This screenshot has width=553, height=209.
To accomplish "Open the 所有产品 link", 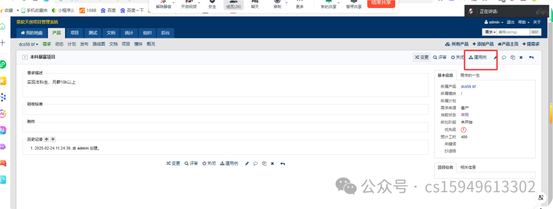I will (x=457, y=44).
